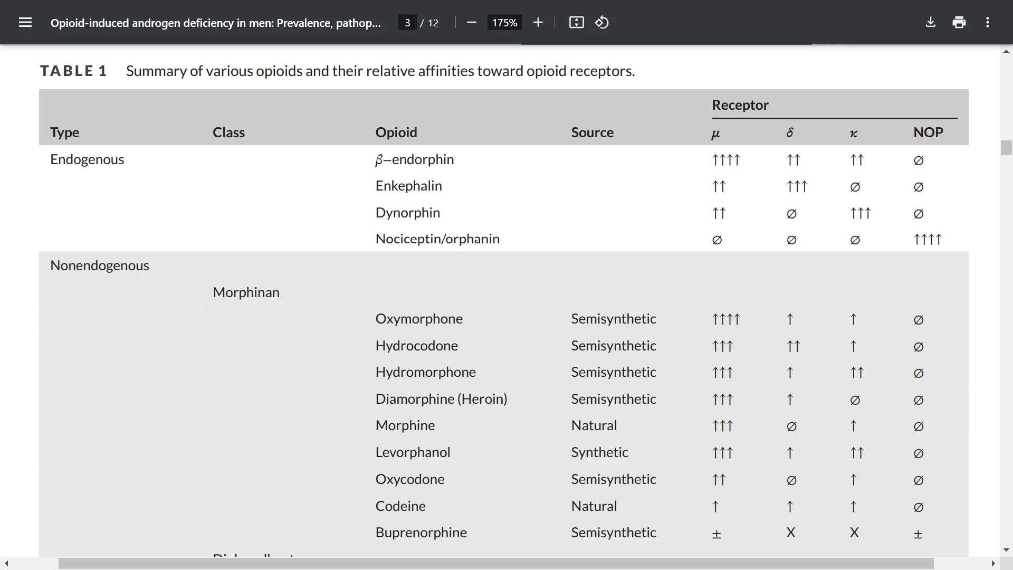This screenshot has height=570, width=1013.
Task: Click the table caption summary text
Action: click(380, 71)
